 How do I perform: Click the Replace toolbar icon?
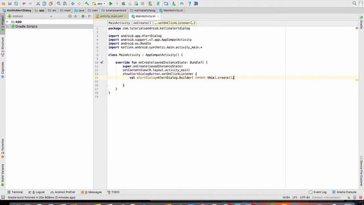coord(65,3)
